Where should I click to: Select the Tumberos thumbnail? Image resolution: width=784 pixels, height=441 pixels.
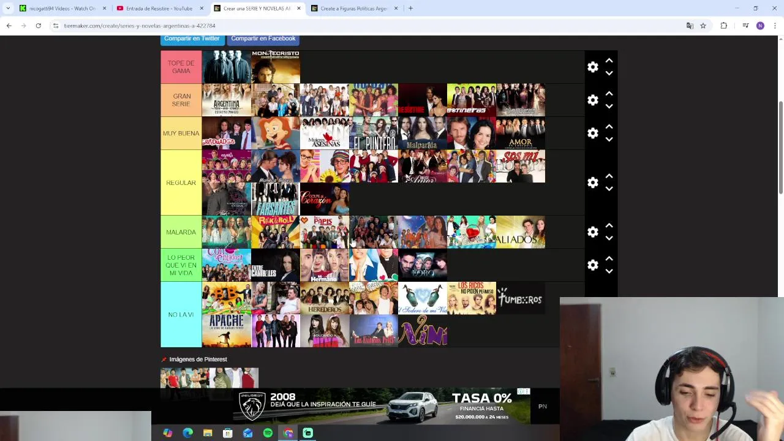coord(521,298)
